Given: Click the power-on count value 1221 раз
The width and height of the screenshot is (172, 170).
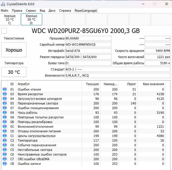Looking at the screenshot, I should tap(158, 57).
